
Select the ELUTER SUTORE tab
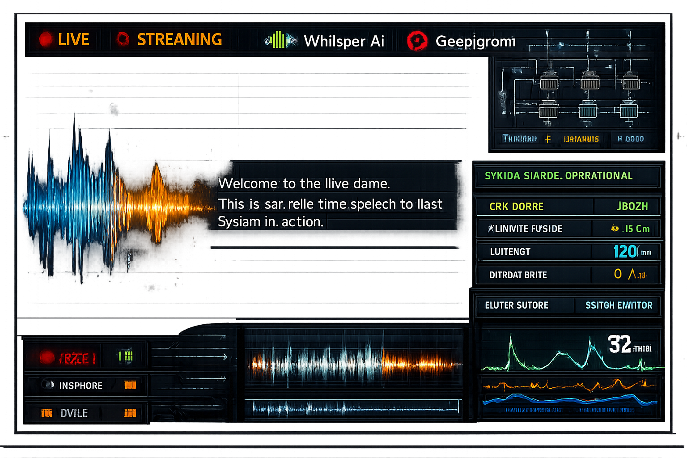click(517, 305)
